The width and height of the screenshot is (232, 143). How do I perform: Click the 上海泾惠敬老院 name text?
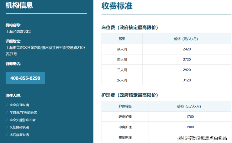18,32
